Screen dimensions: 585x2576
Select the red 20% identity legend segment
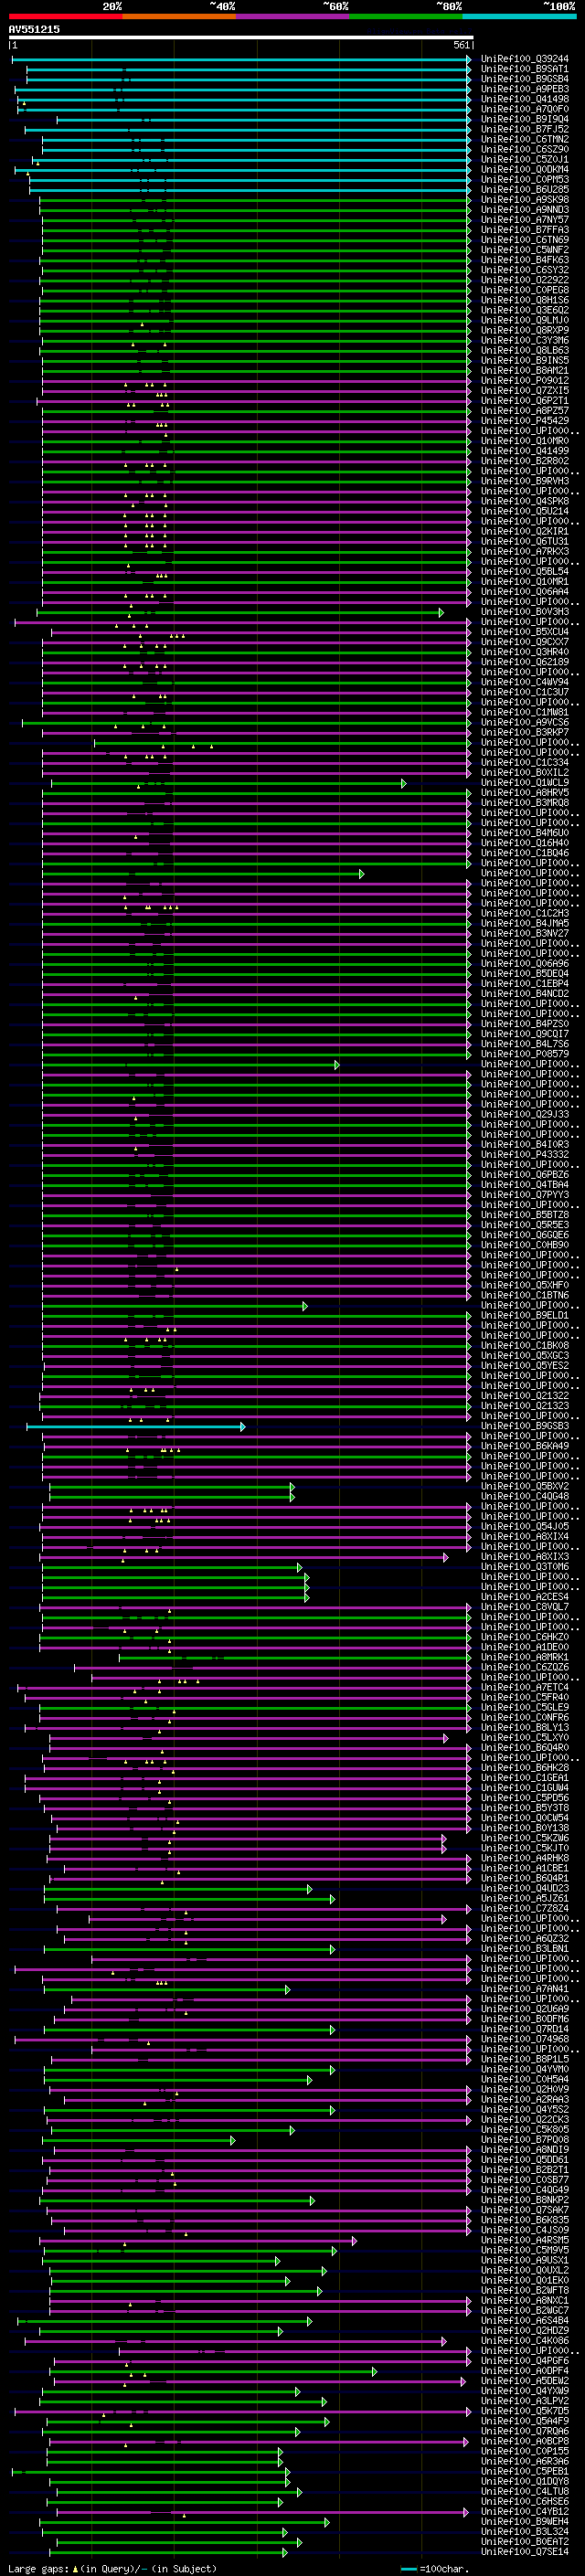[x=65, y=16]
